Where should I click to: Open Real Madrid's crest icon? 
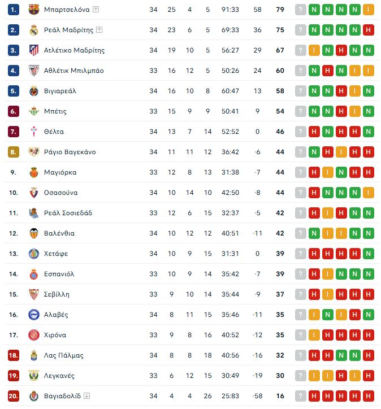[x=34, y=30]
